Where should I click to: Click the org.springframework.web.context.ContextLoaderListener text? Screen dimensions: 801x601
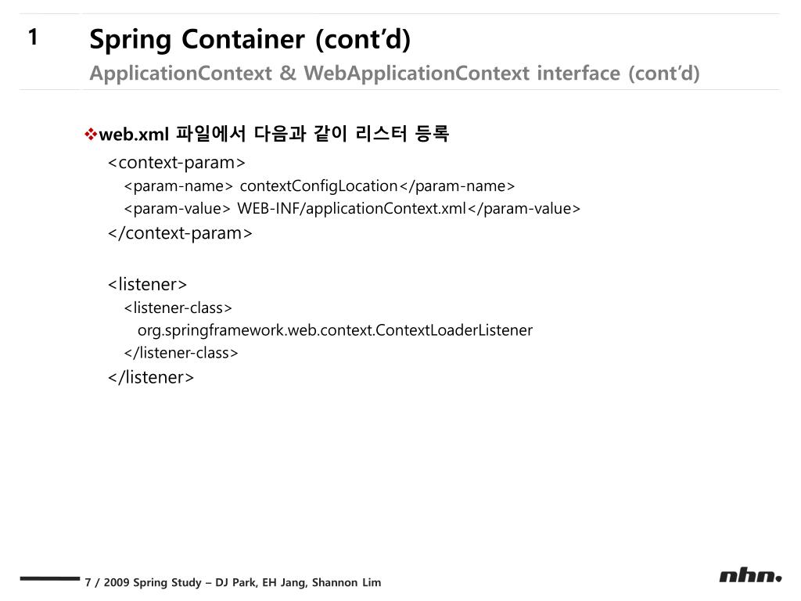pos(335,331)
